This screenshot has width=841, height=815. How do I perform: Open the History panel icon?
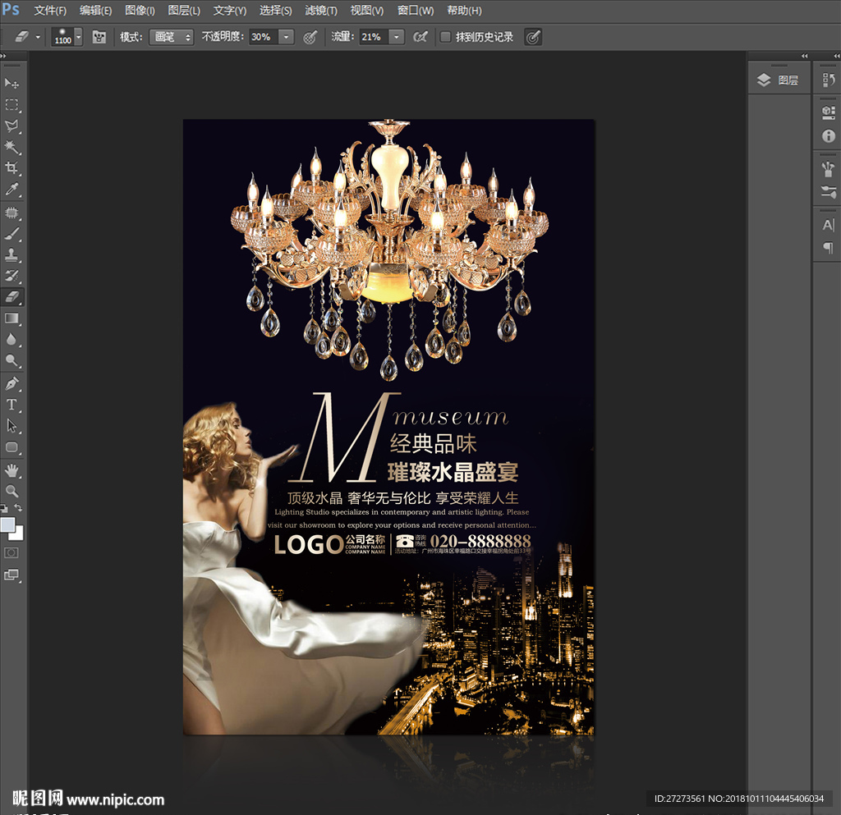coord(828,80)
